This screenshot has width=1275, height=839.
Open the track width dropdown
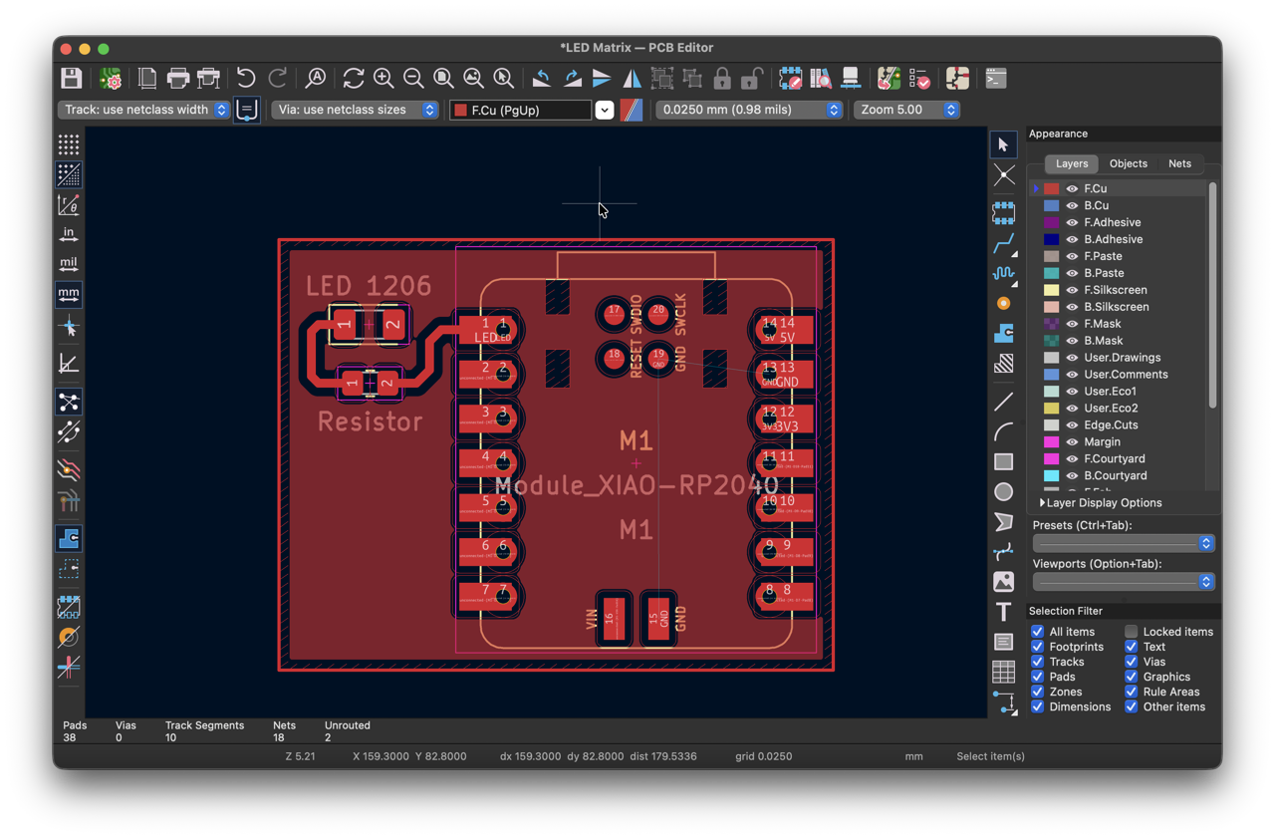(x=143, y=110)
